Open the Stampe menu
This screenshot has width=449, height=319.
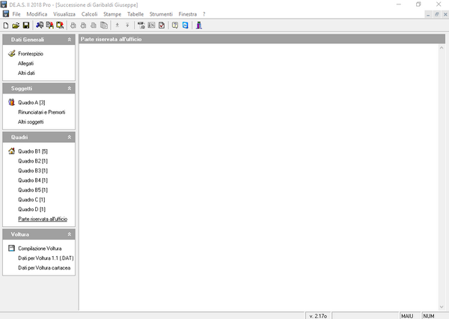(112, 14)
